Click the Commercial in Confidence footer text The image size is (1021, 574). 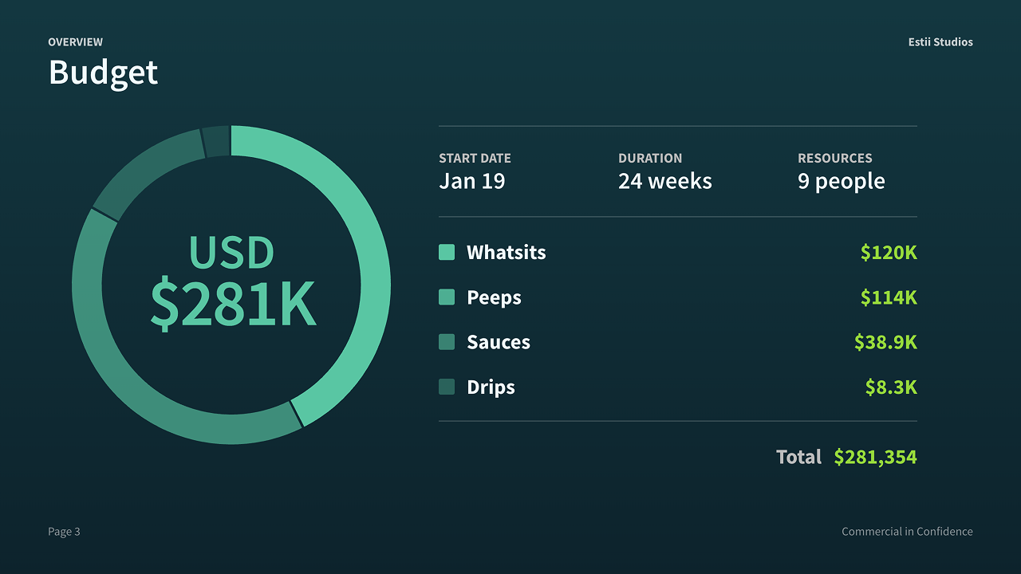pos(907,532)
